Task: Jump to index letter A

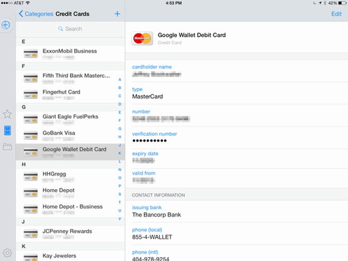Action: [x=120, y=79]
